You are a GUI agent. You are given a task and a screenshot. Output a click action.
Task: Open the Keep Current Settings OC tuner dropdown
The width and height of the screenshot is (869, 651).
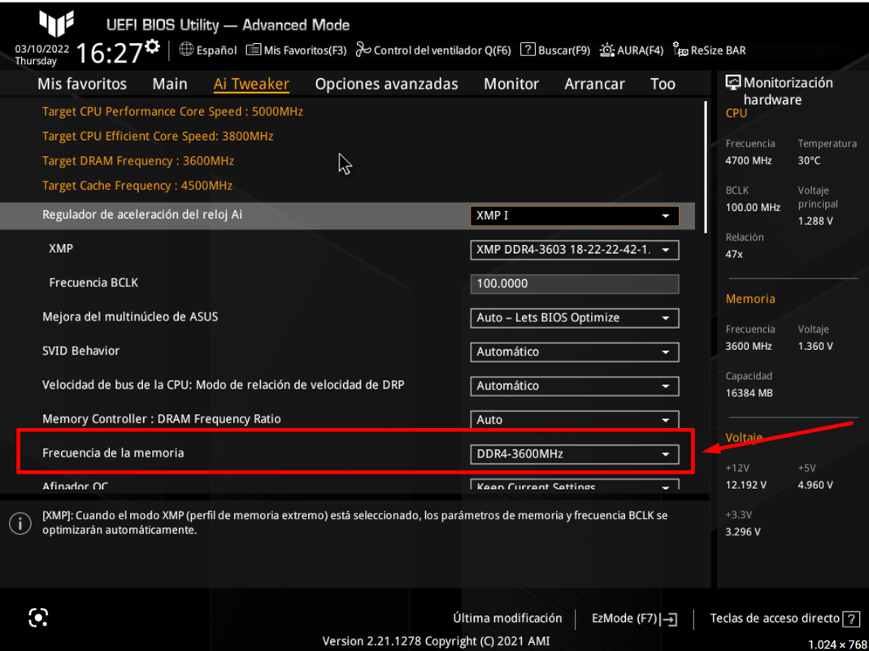click(574, 484)
